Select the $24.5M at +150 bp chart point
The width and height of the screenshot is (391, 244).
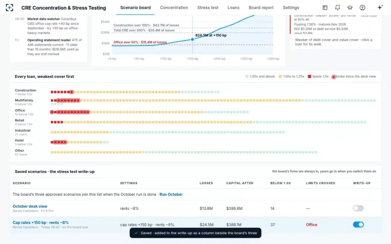[x=192, y=39]
